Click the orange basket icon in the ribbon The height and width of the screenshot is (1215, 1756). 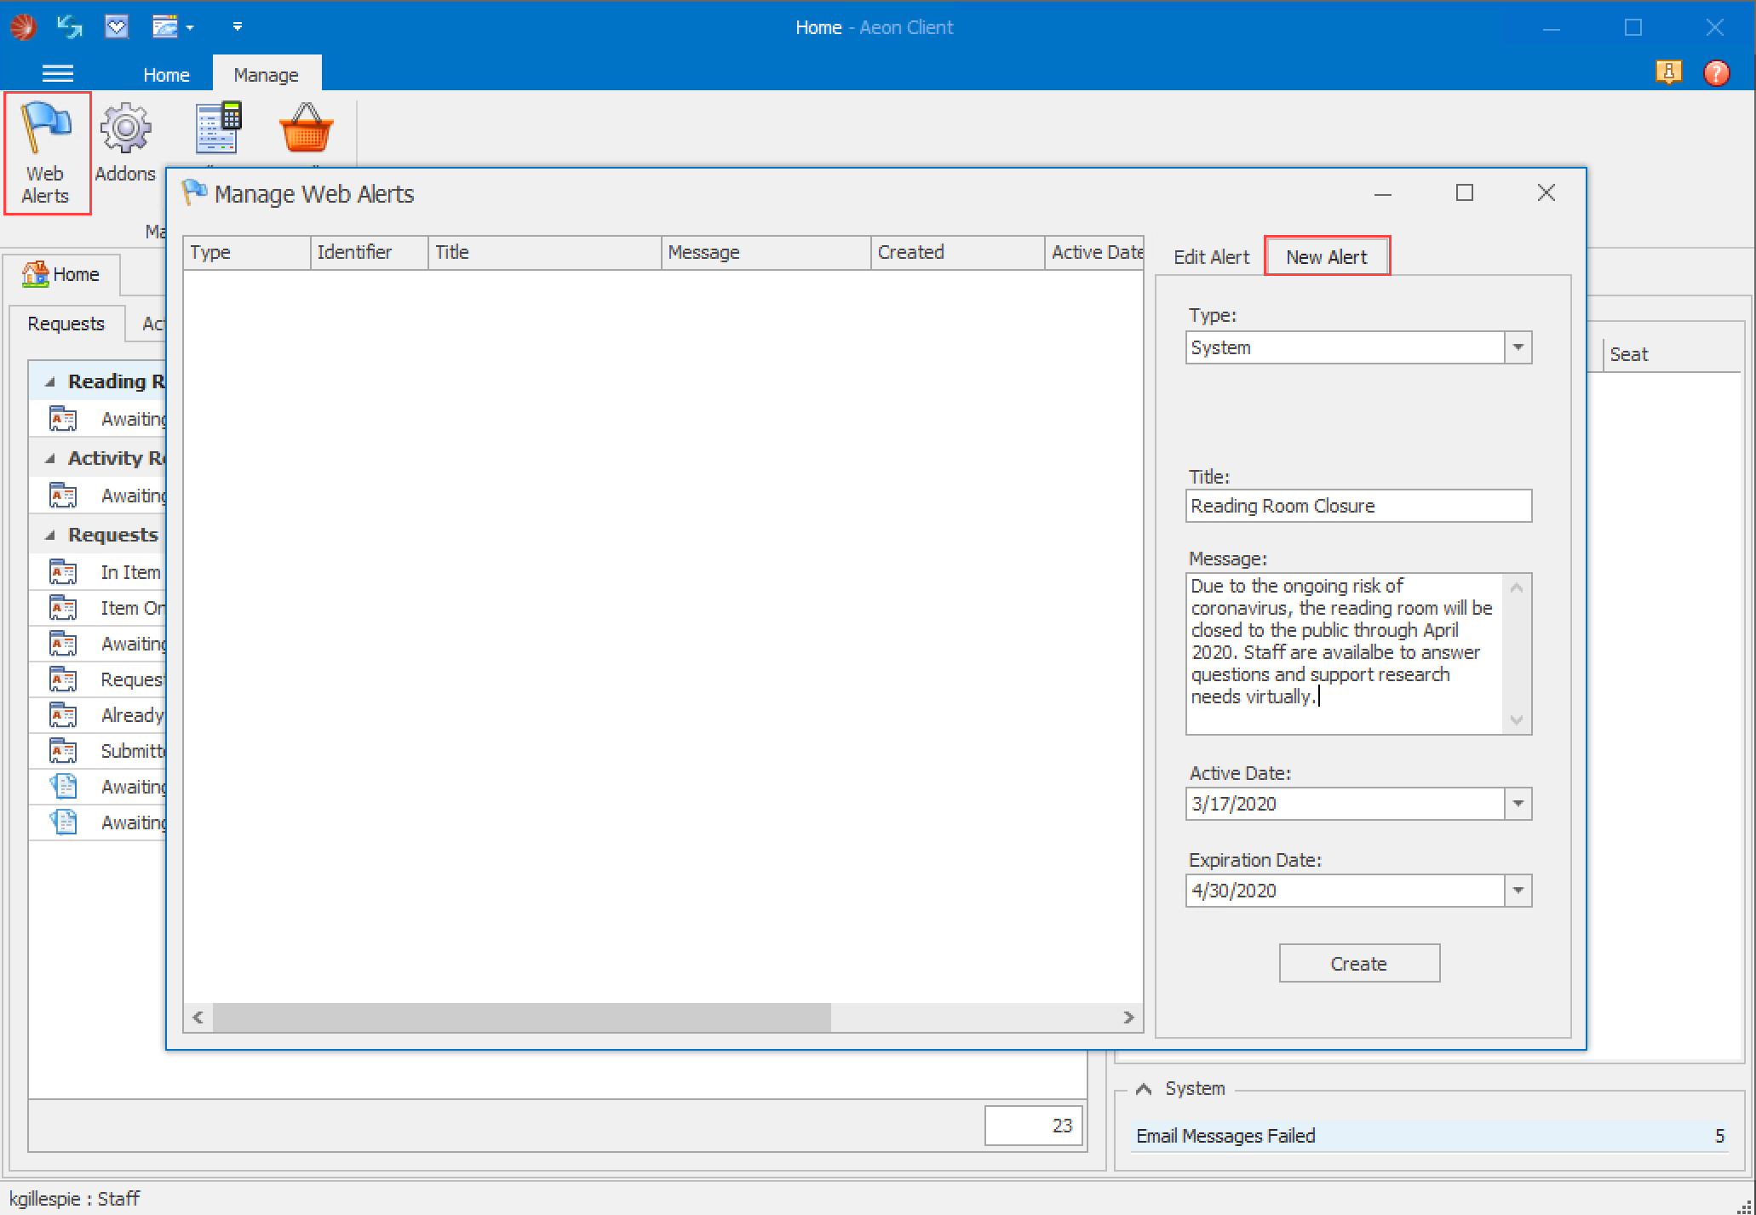point(306,129)
